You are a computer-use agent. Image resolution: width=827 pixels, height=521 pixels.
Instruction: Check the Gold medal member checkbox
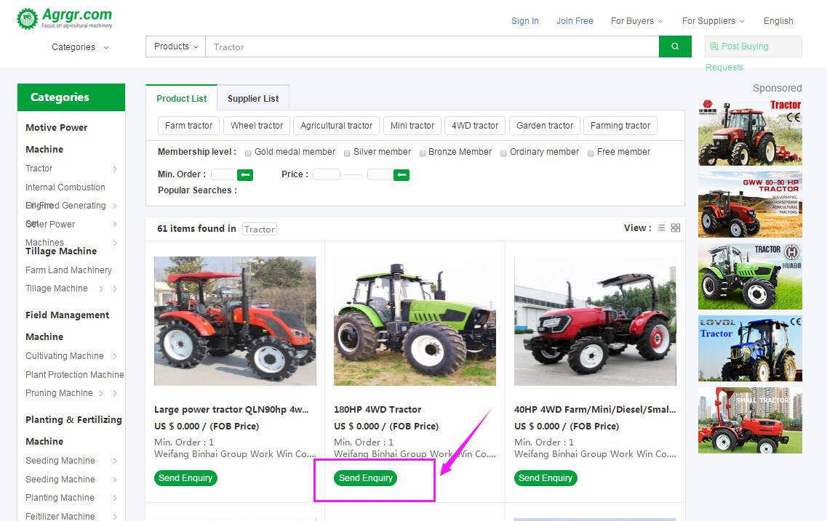tap(248, 153)
